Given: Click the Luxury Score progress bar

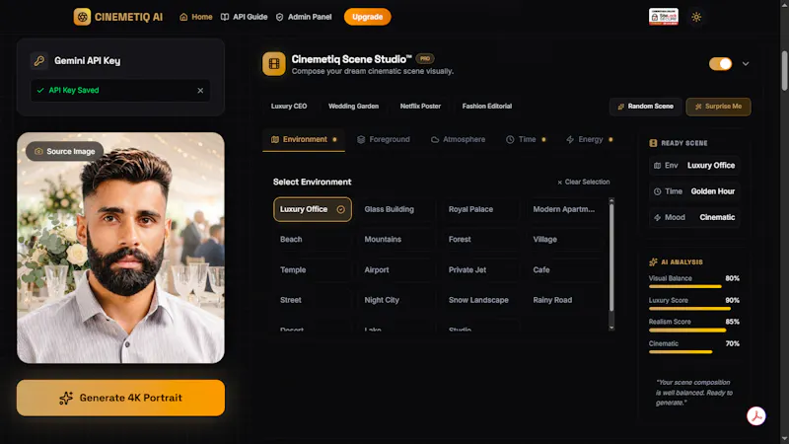Looking at the screenshot, I should pyautogui.click(x=694, y=309).
